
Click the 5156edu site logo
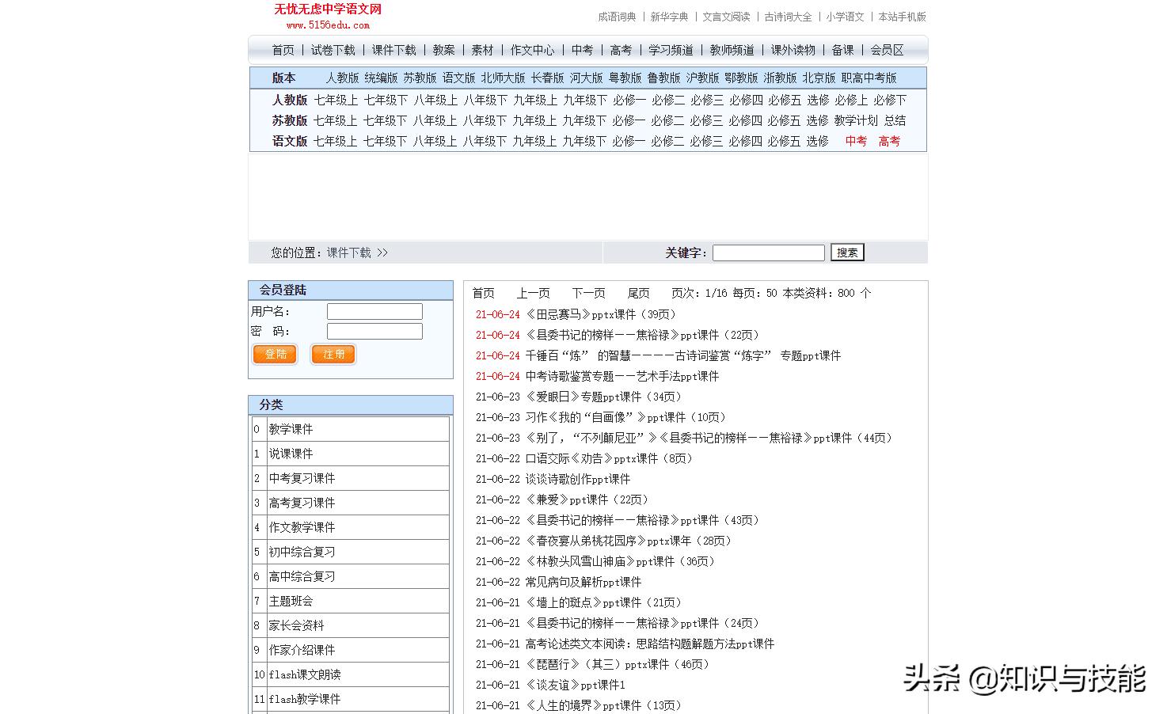[328, 15]
